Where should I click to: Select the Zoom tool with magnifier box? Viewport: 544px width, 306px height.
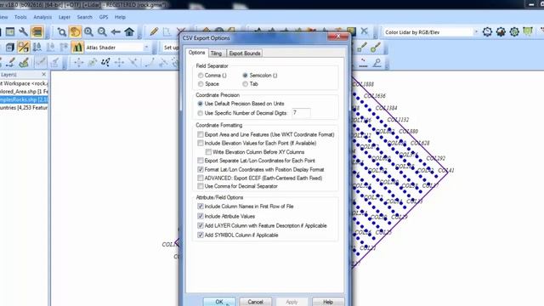62,32
